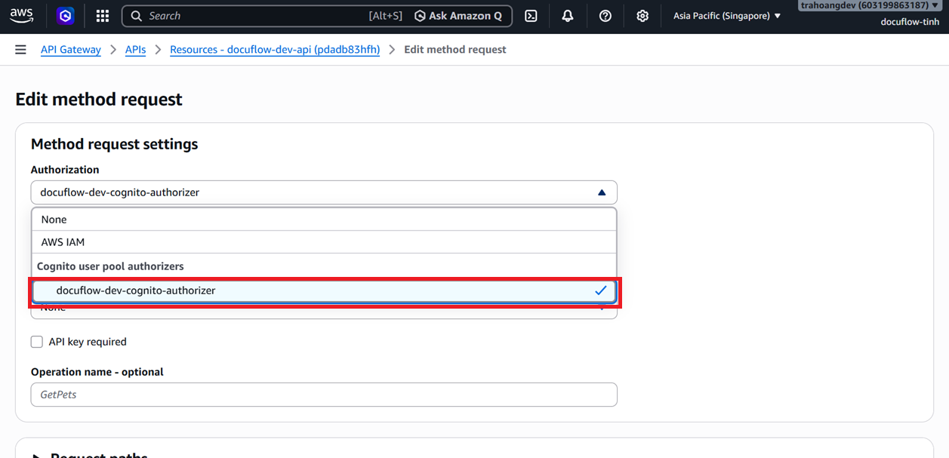Click the Cognito user pool authorizers group label

click(110, 266)
